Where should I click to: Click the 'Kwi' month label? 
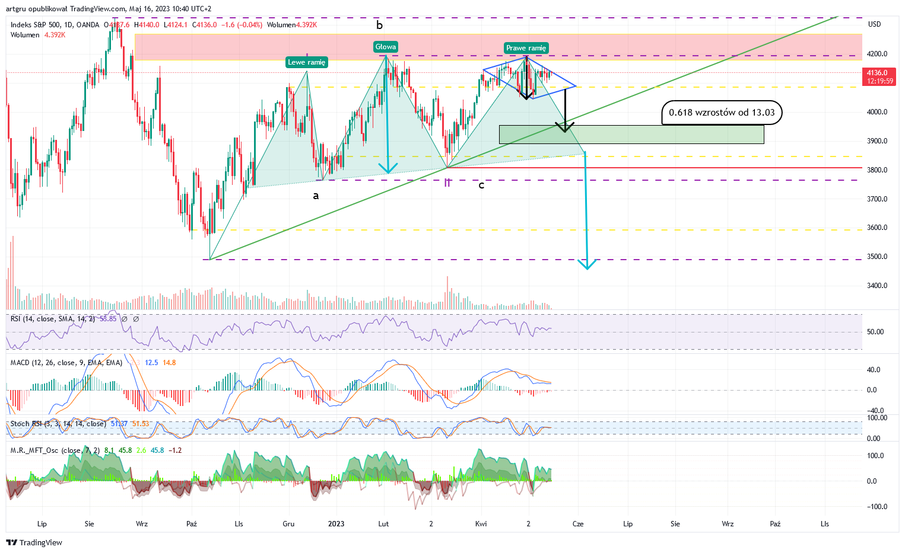481,524
